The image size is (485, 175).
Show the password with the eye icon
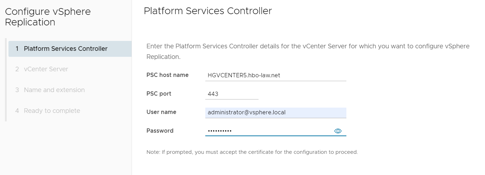click(338, 131)
